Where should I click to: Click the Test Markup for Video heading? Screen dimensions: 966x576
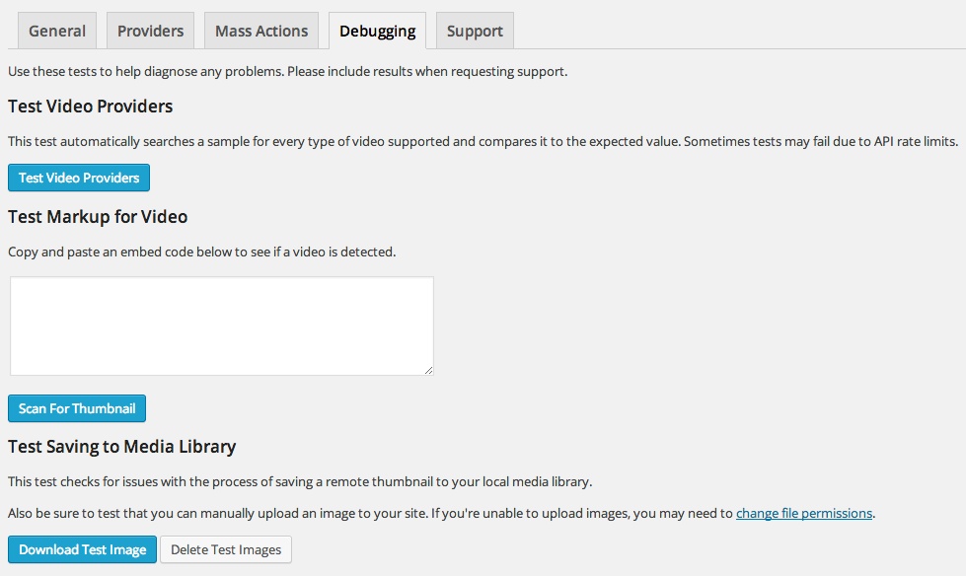tap(98, 217)
